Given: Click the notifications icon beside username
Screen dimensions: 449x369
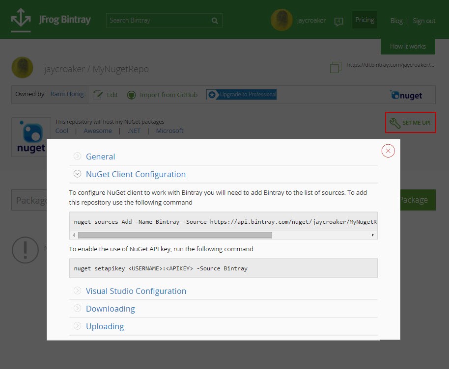Looking at the screenshot, I should pos(338,21).
